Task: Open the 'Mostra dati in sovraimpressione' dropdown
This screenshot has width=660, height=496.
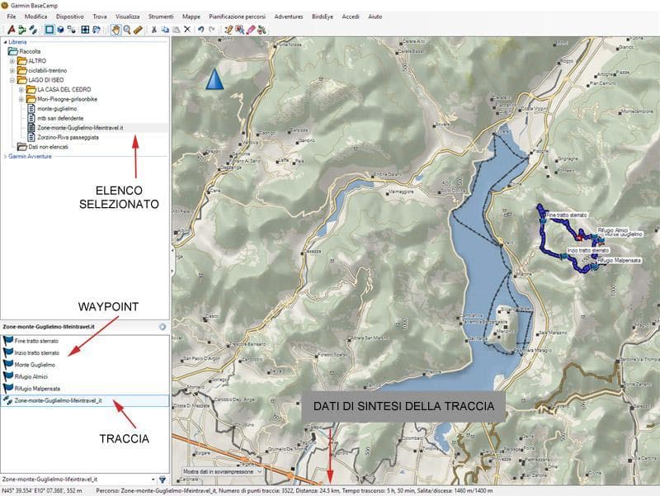Action: (223, 471)
